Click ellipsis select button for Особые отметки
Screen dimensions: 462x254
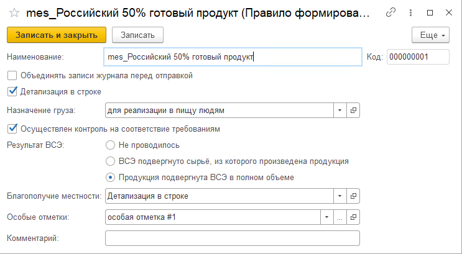(x=340, y=217)
